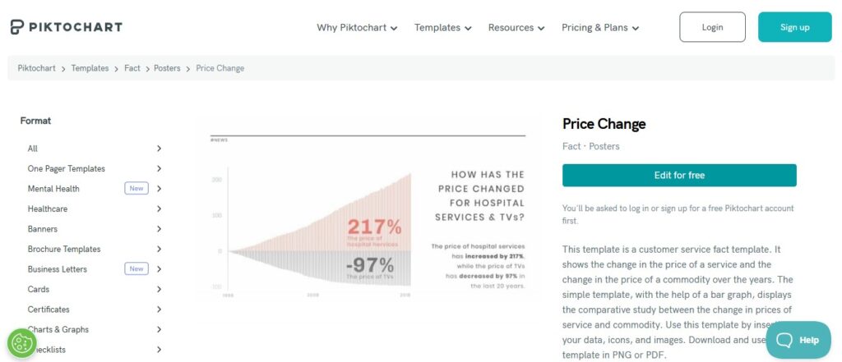Click the Login button
The image size is (842, 362).
tap(712, 27)
